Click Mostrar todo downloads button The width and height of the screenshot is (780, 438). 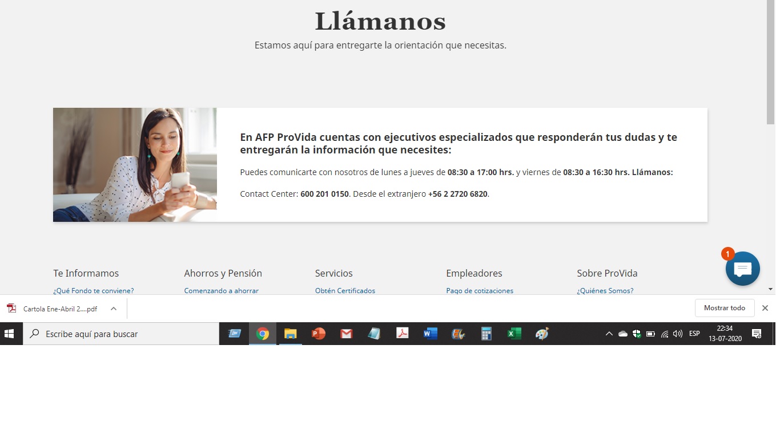click(x=725, y=308)
